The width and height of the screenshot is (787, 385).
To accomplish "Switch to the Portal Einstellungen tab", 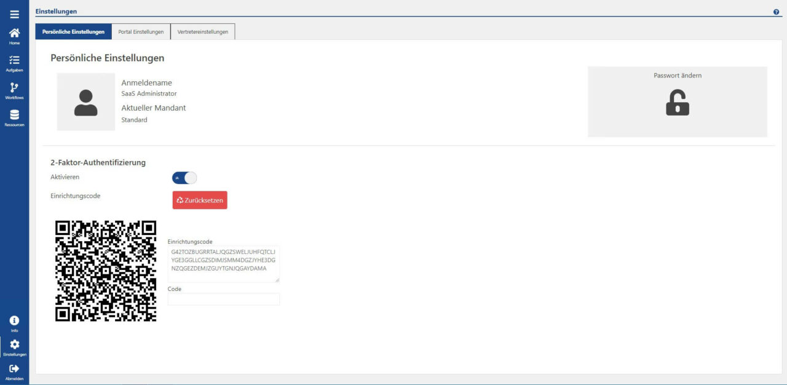I will (x=141, y=31).
